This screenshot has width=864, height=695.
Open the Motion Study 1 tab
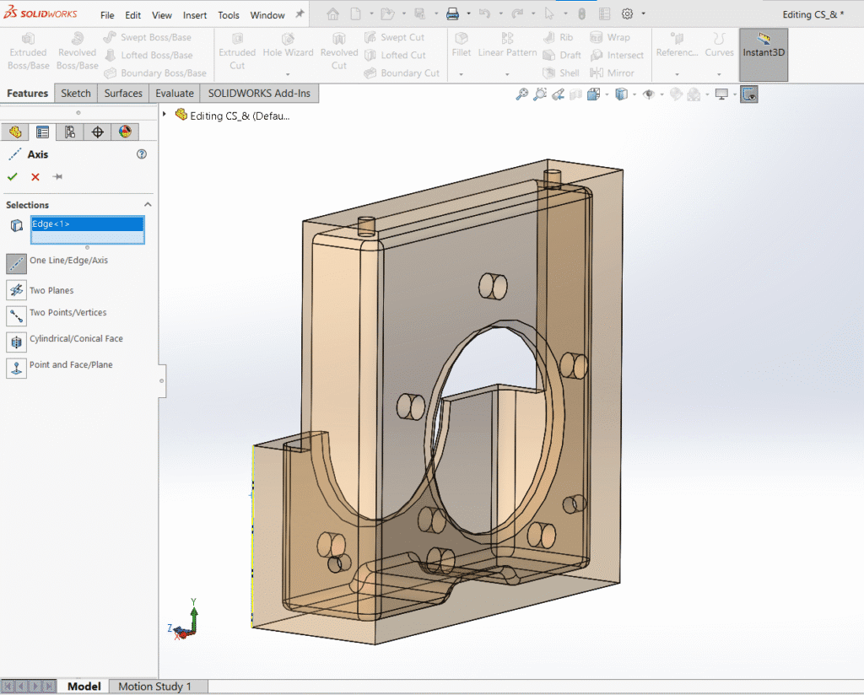click(155, 687)
